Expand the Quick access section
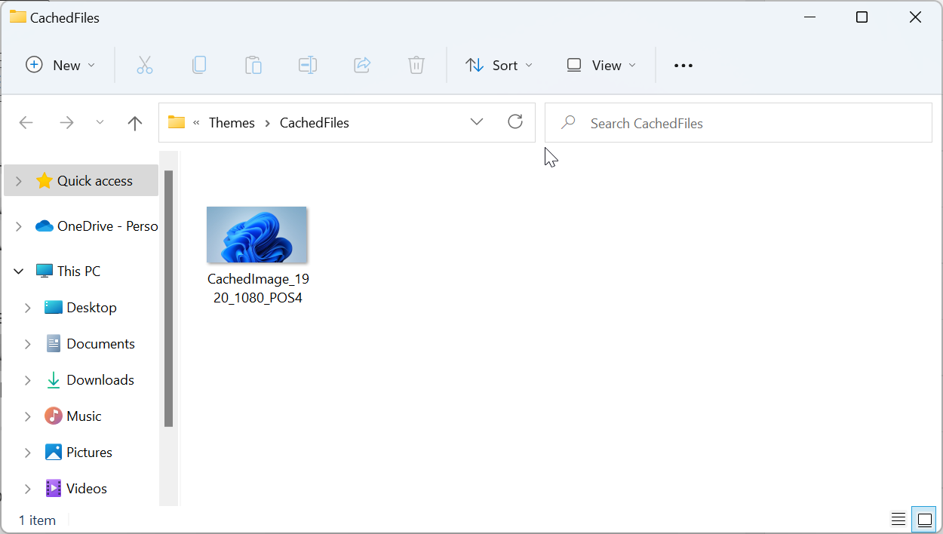The width and height of the screenshot is (943, 534). (x=17, y=180)
